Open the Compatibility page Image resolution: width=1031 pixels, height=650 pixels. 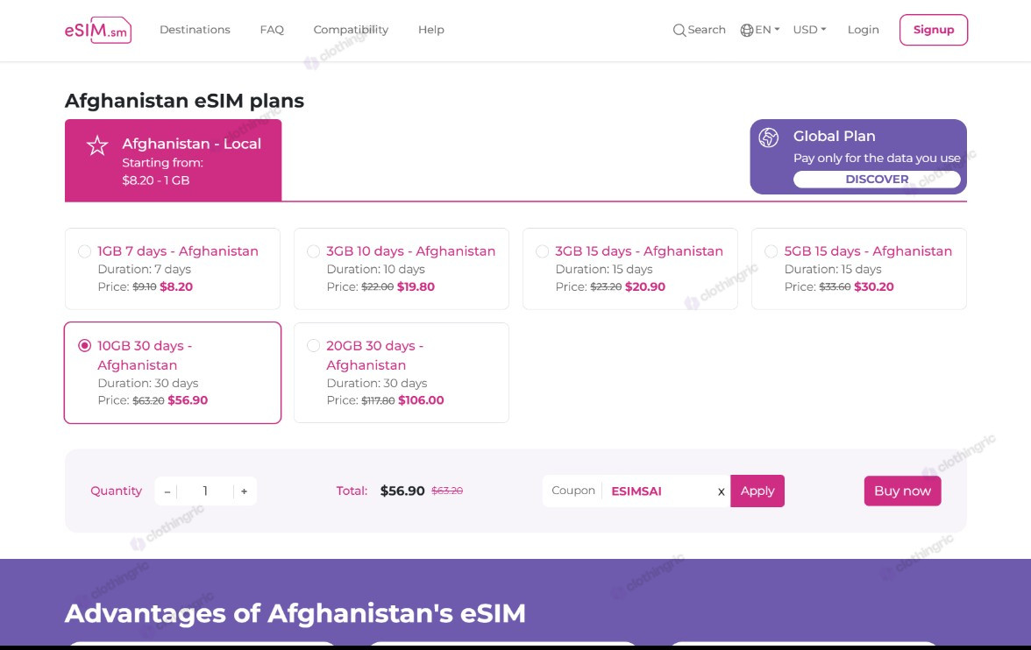(351, 30)
